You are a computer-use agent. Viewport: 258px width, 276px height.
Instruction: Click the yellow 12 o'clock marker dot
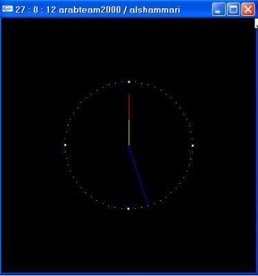129,82
